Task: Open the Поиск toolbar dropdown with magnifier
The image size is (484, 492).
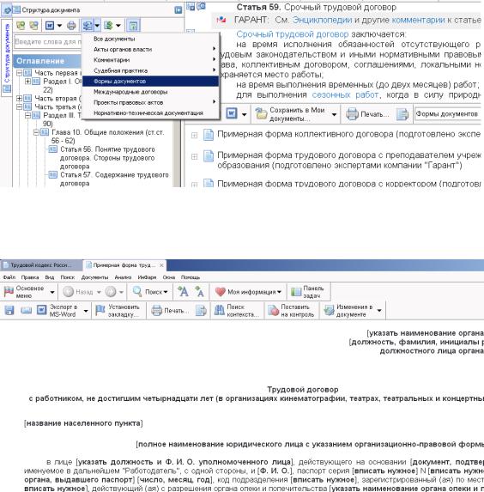Action: tap(150, 292)
